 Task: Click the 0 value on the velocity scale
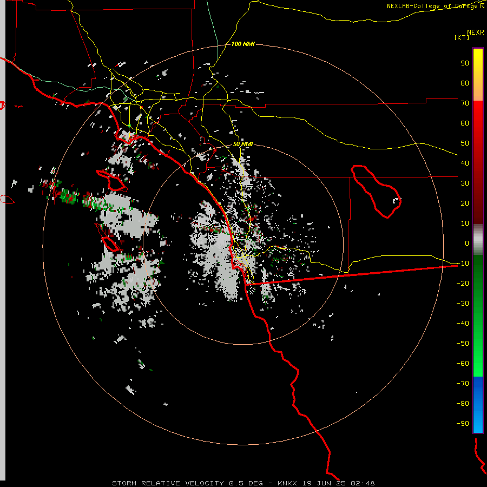click(467, 243)
